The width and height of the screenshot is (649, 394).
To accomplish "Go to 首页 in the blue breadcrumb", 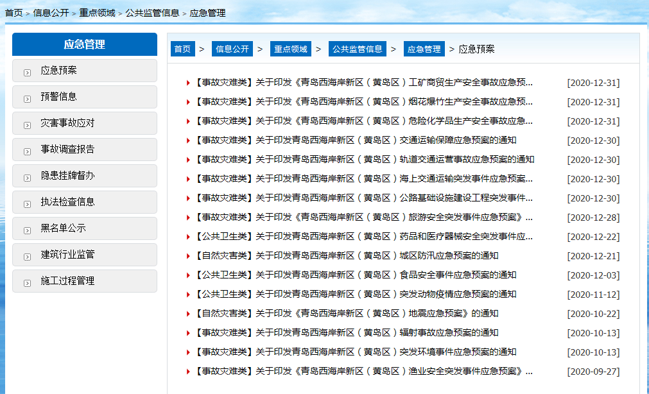I will [x=182, y=49].
